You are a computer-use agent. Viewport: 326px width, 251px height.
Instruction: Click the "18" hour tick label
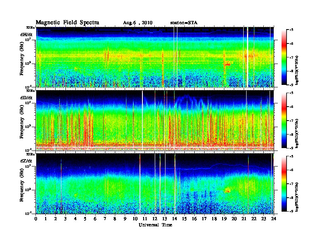214,219
